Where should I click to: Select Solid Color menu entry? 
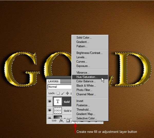click(x=84, y=38)
